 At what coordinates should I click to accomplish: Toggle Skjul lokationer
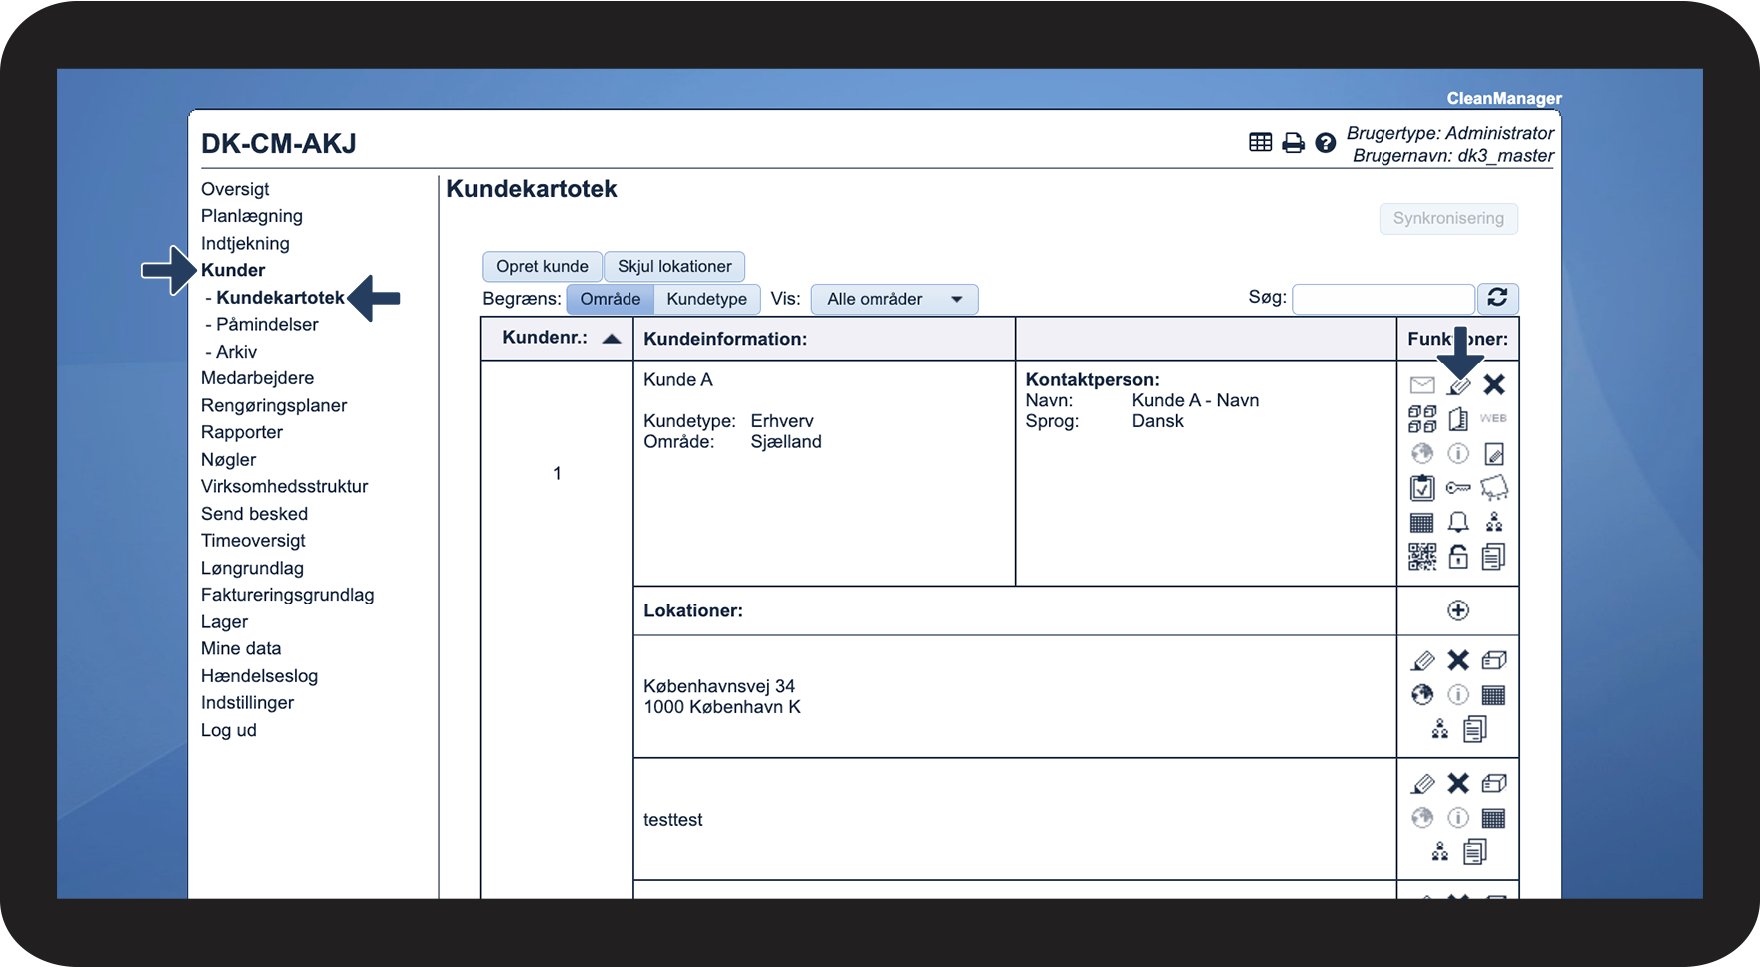674,266
